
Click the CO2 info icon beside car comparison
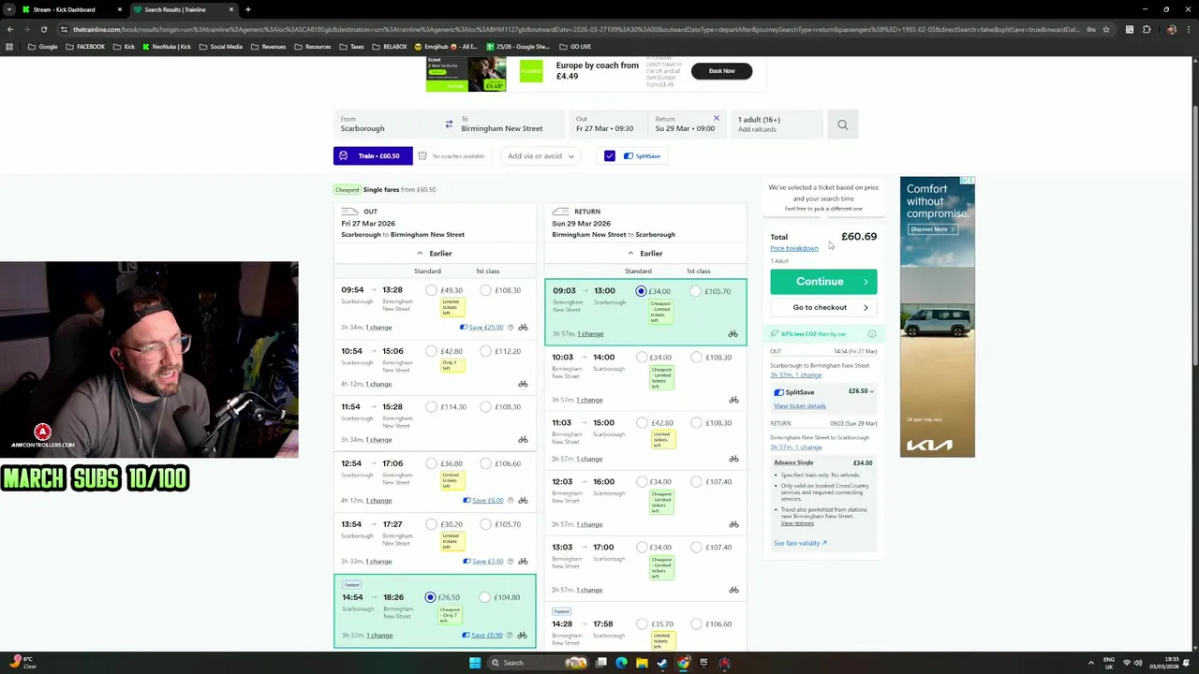pyautogui.click(x=872, y=334)
